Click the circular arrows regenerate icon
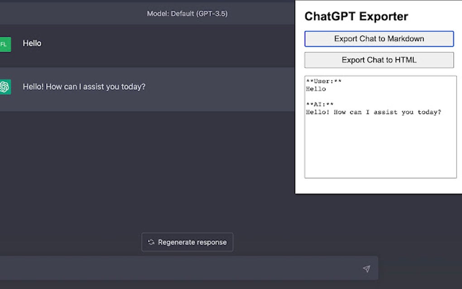462x289 pixels. click(151, 242)
